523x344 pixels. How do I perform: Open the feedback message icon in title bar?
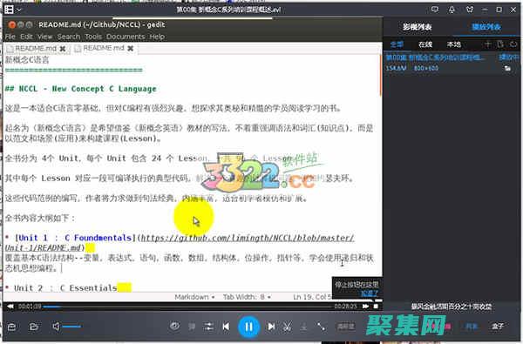pos(435,10)
